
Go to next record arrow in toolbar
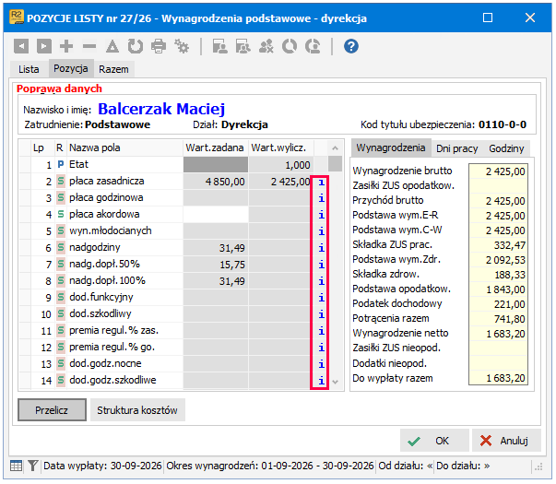pyautogui.click(x=44, y=46)
